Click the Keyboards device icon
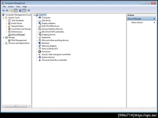This screenshot has height=118, width=158. click(x=40, y=38)
